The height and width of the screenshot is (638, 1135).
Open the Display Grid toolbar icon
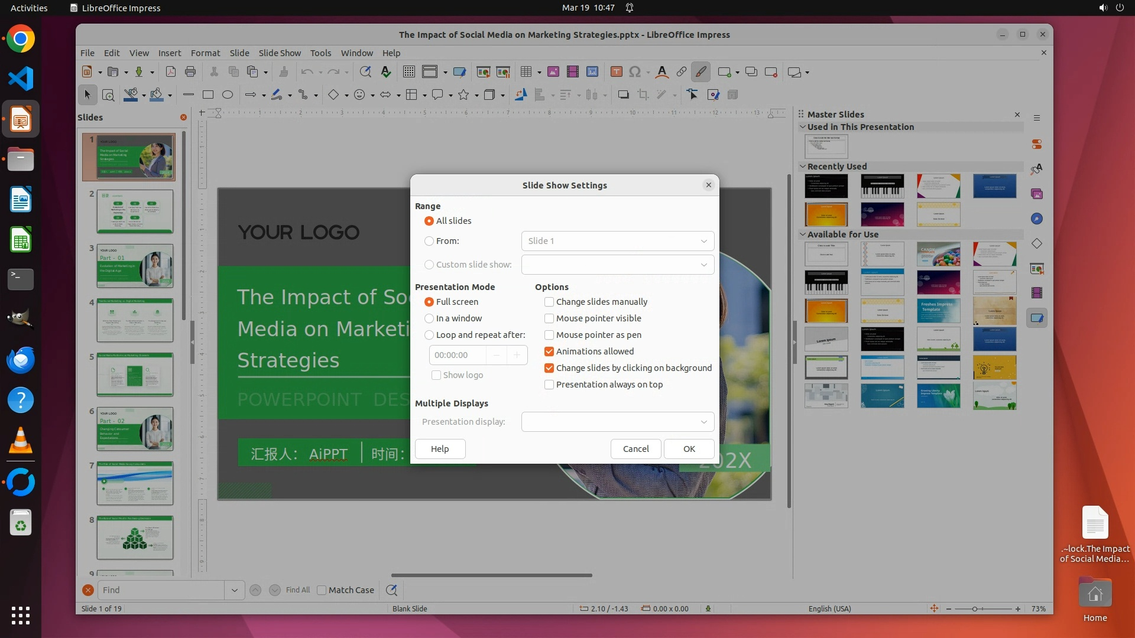pos(408,71)
